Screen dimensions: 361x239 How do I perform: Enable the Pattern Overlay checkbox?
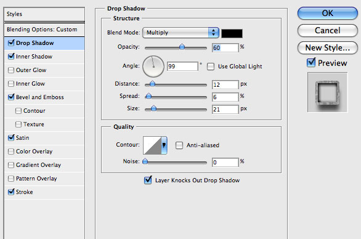(11, 179)
